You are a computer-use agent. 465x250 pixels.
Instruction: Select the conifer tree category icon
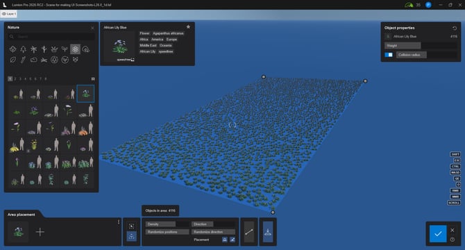[x=23, y=49]
